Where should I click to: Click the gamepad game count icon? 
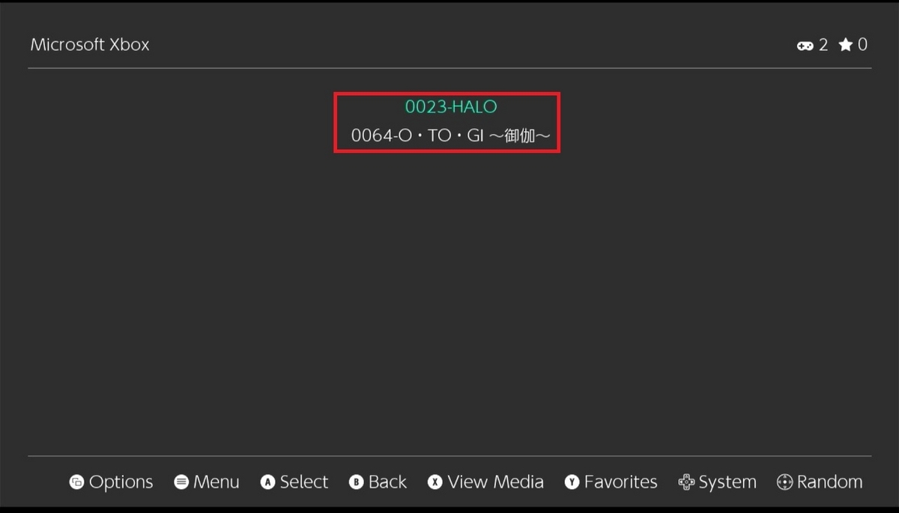click(x=805, y=46)
